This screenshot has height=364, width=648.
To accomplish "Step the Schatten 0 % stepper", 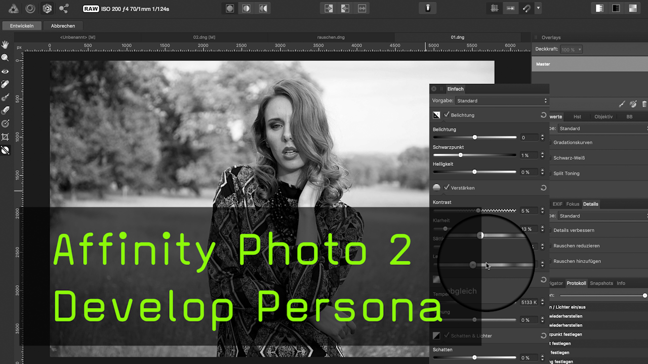I will click(x=542, y=358).
